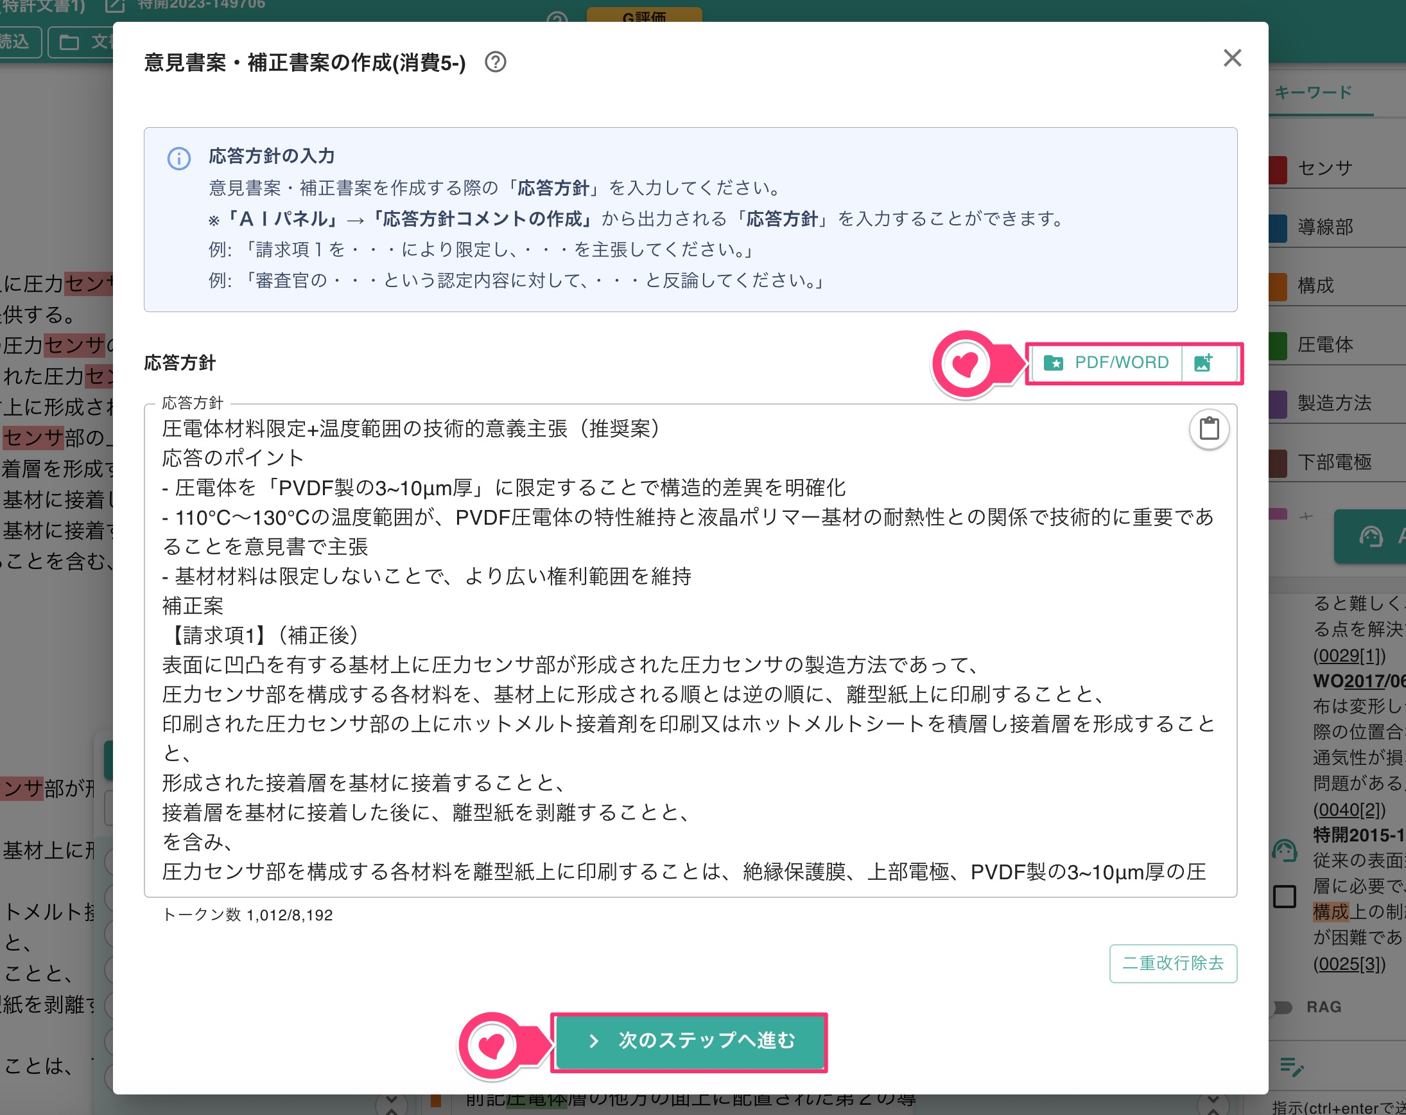Close the 意見書案・補正書案の作成 dialog

click(1232, 58)
